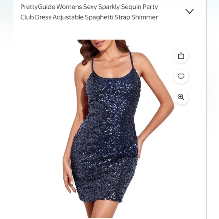Viewport: 219px width, 219px height.
Task: Click the model's wavy hair in the photo
Action: (x=88, y=52)
